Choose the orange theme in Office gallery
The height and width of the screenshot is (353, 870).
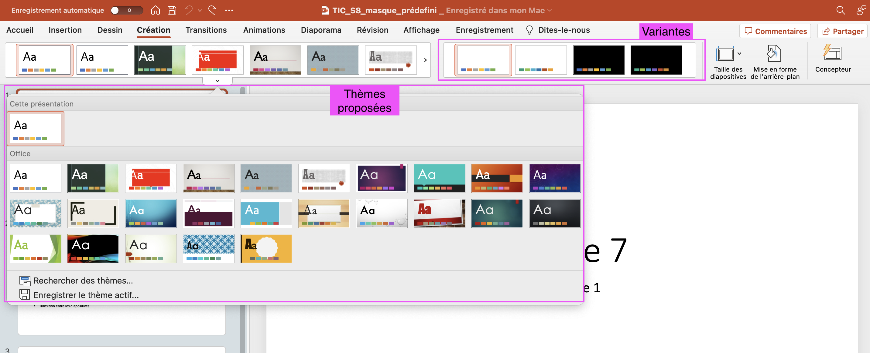[497, 178]
